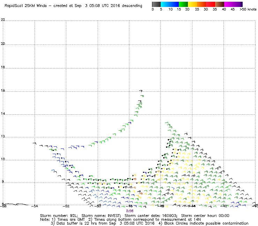Screen dimensions: 258x226
Task: Click the longitude axis label '-52'
Action: pyautogui.click(x=66, y=206)
